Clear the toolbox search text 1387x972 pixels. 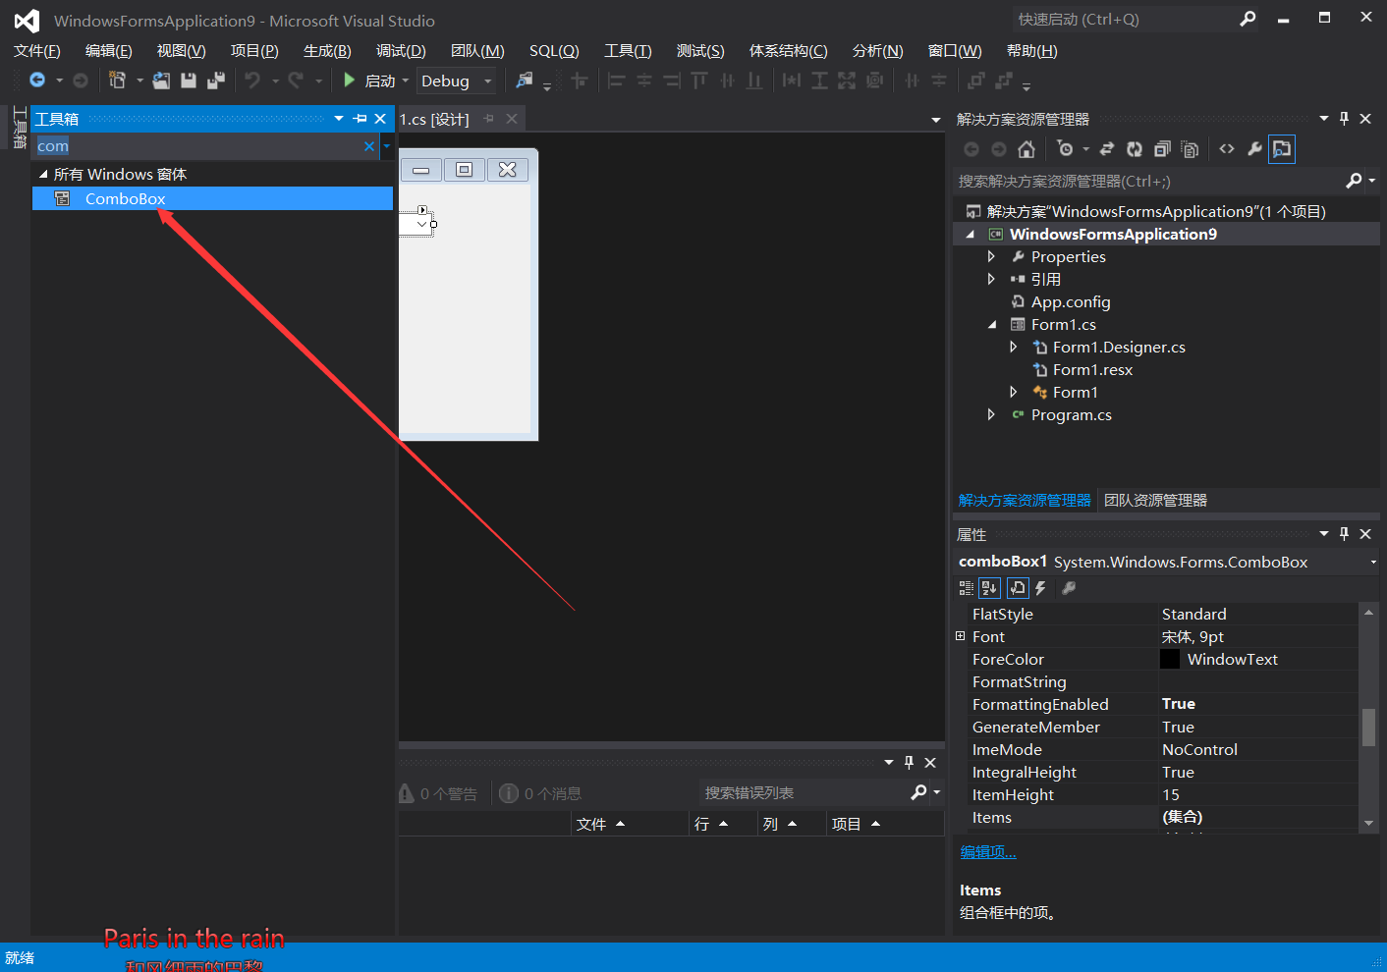(369, 146)
